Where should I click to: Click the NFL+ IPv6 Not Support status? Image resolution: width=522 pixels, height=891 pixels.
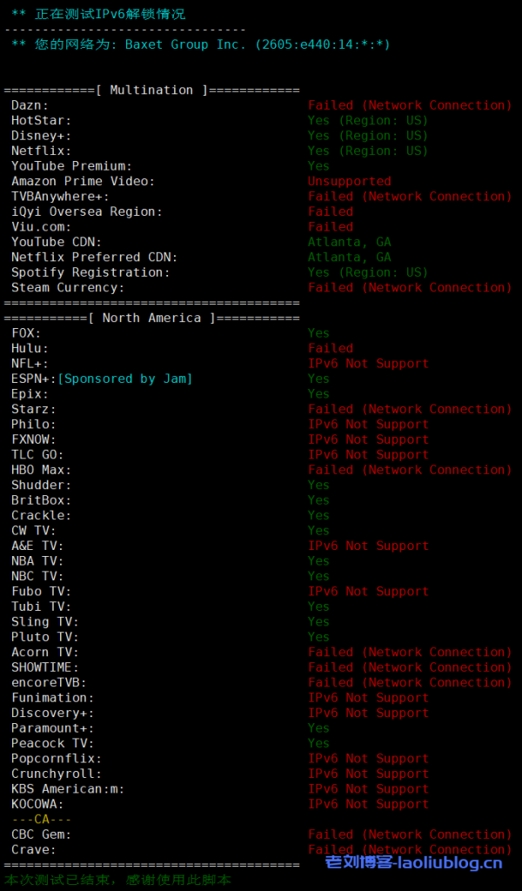pos(368,364)
